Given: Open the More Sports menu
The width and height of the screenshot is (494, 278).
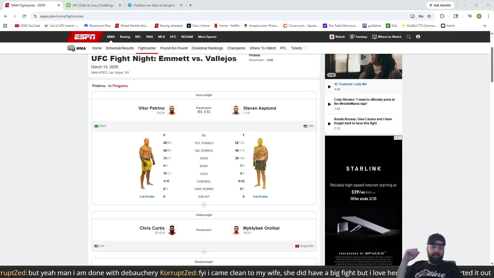Looking at the screenshot, I should pyautogui.click(x=207, y=37).
